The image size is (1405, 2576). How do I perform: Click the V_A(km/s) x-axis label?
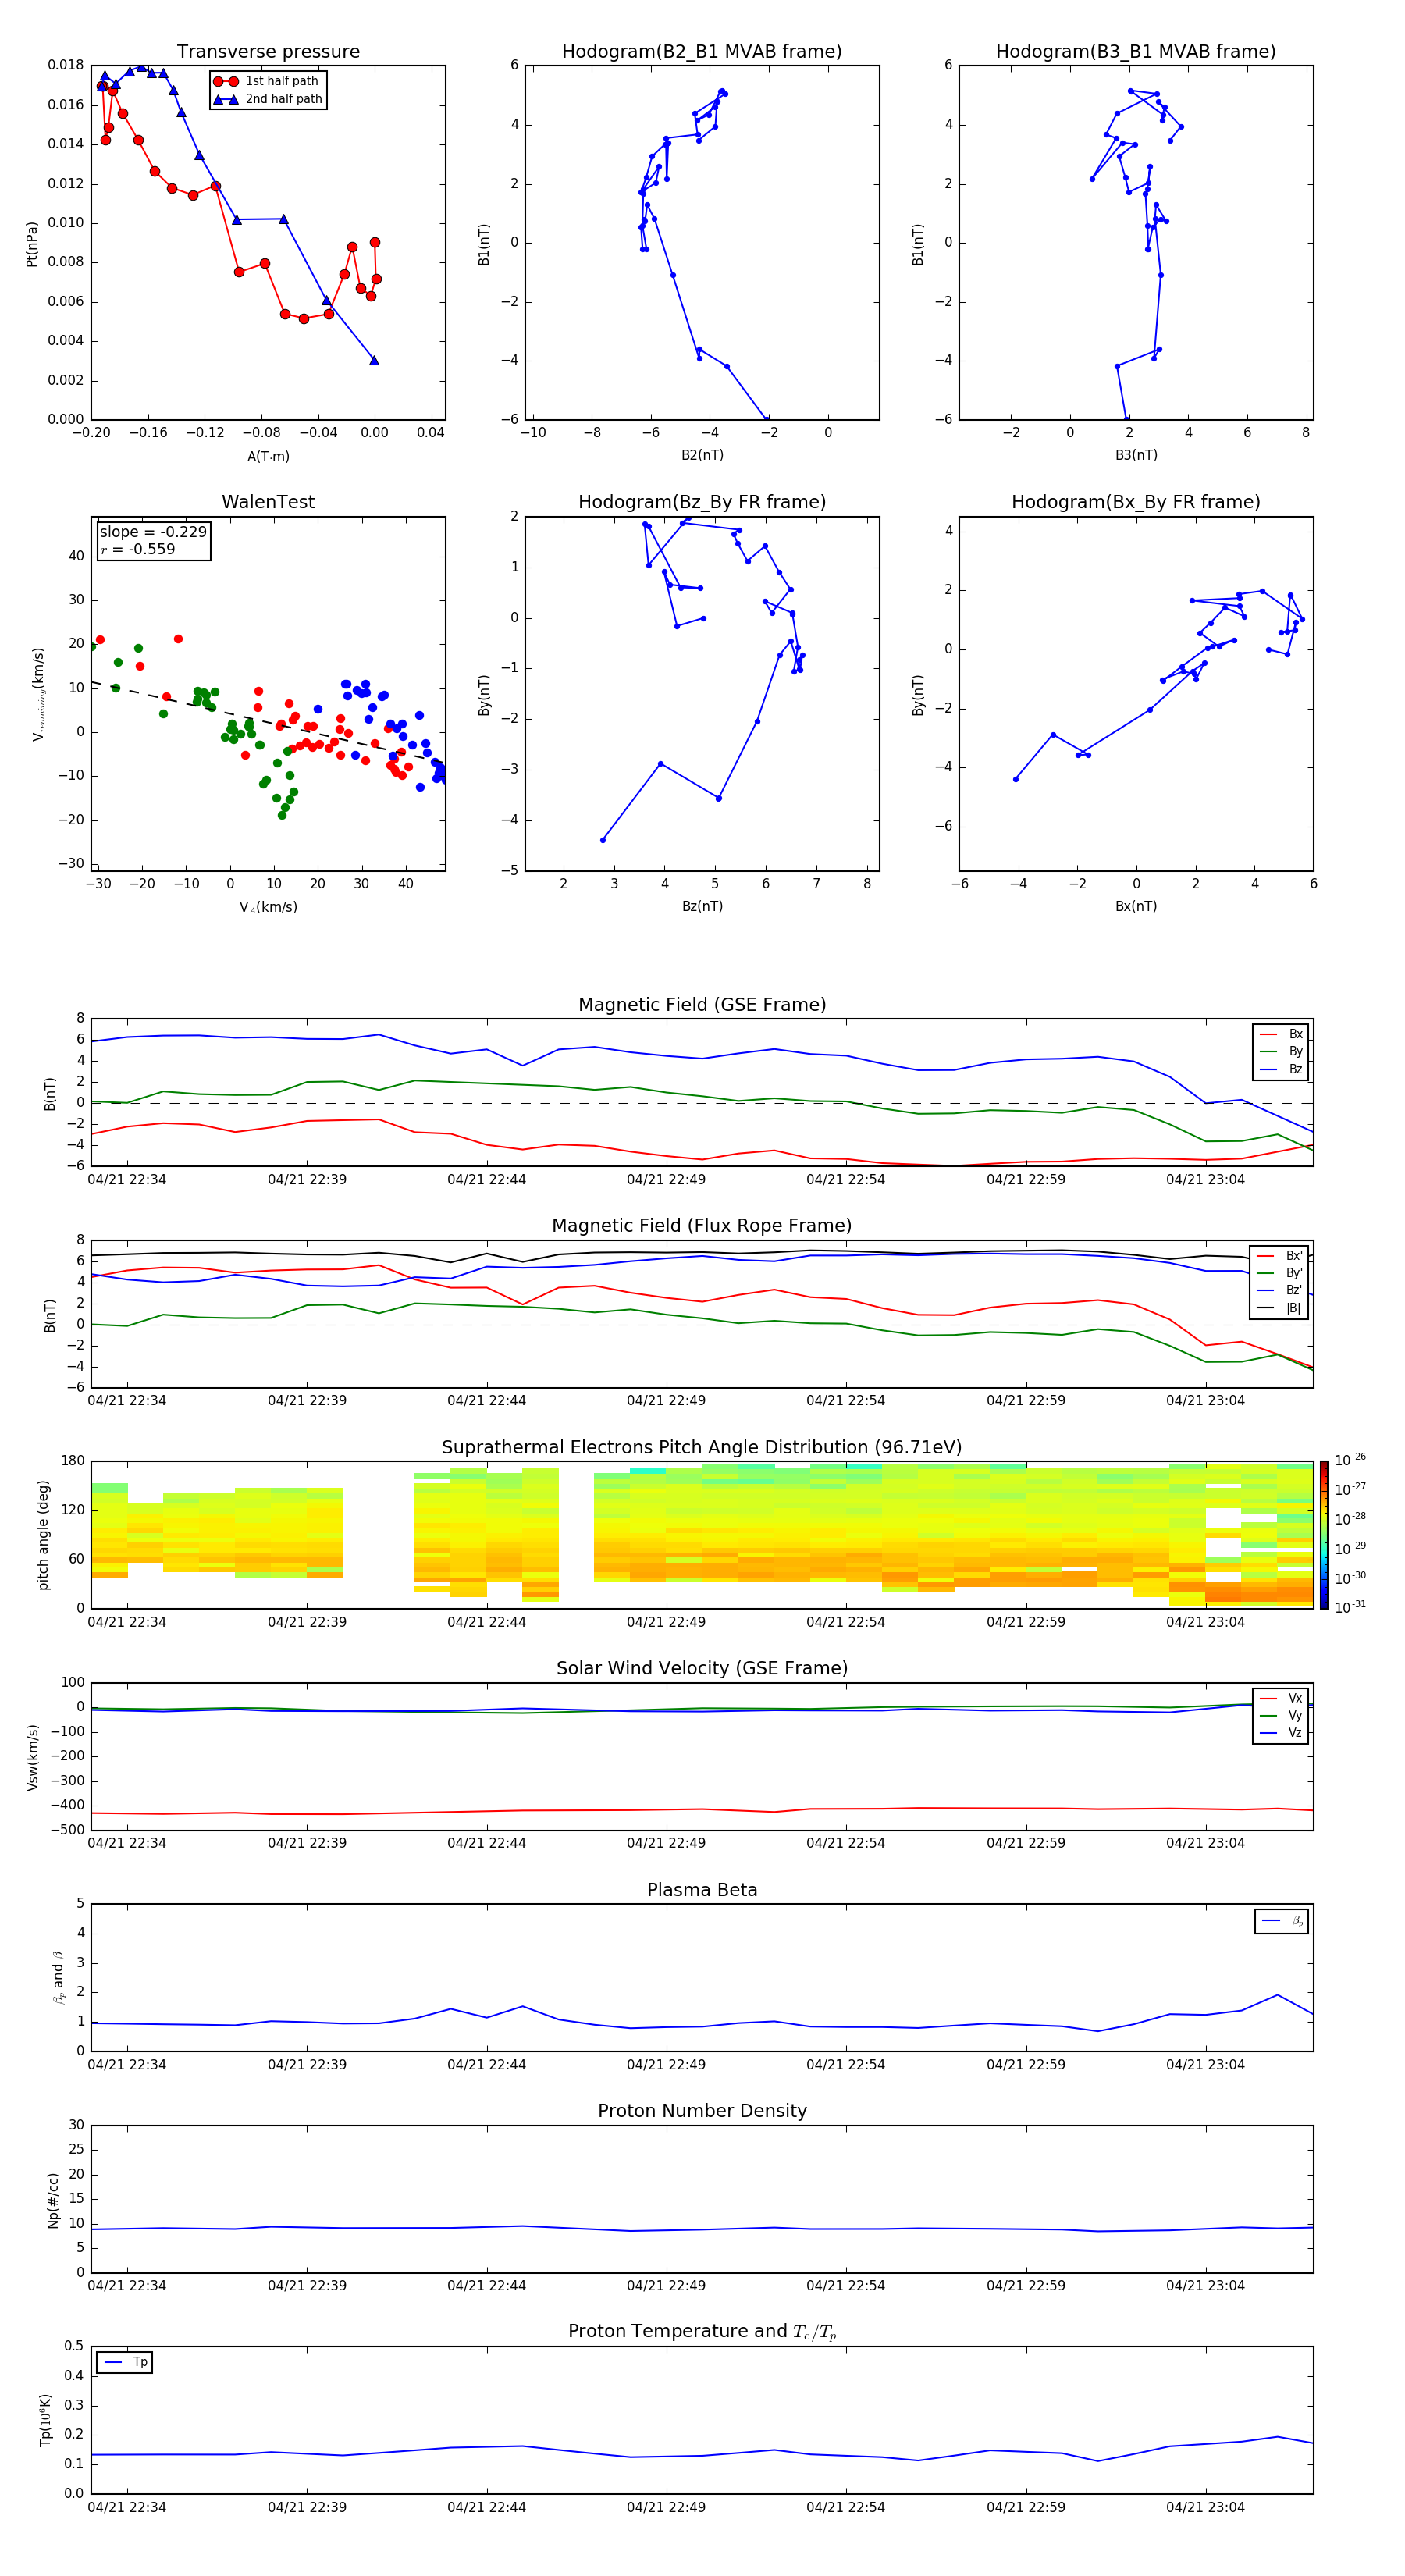pos(268,907)
